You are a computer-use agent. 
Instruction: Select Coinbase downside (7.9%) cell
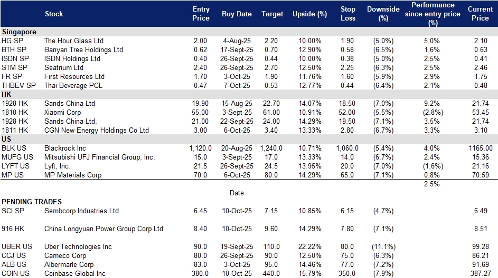coord(383,273)
